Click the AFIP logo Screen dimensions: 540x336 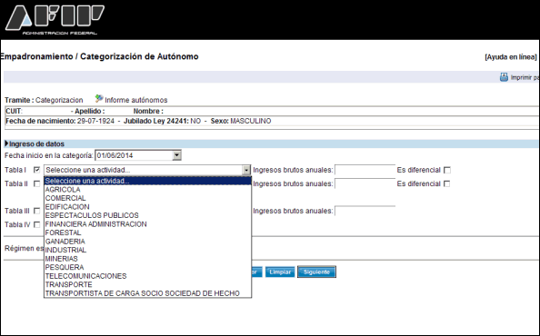55,20
